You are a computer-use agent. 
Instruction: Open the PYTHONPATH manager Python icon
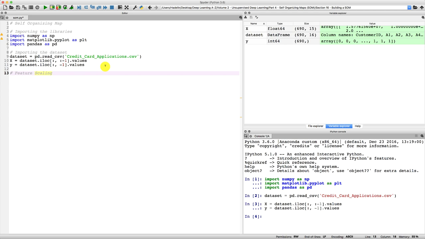tap(141, 7)
